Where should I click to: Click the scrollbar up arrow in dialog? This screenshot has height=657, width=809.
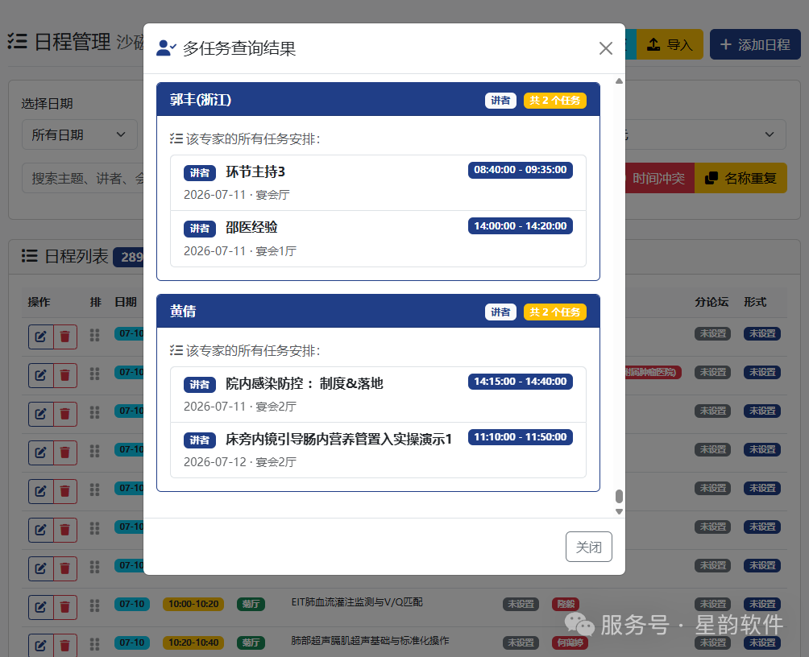(619, 81)
